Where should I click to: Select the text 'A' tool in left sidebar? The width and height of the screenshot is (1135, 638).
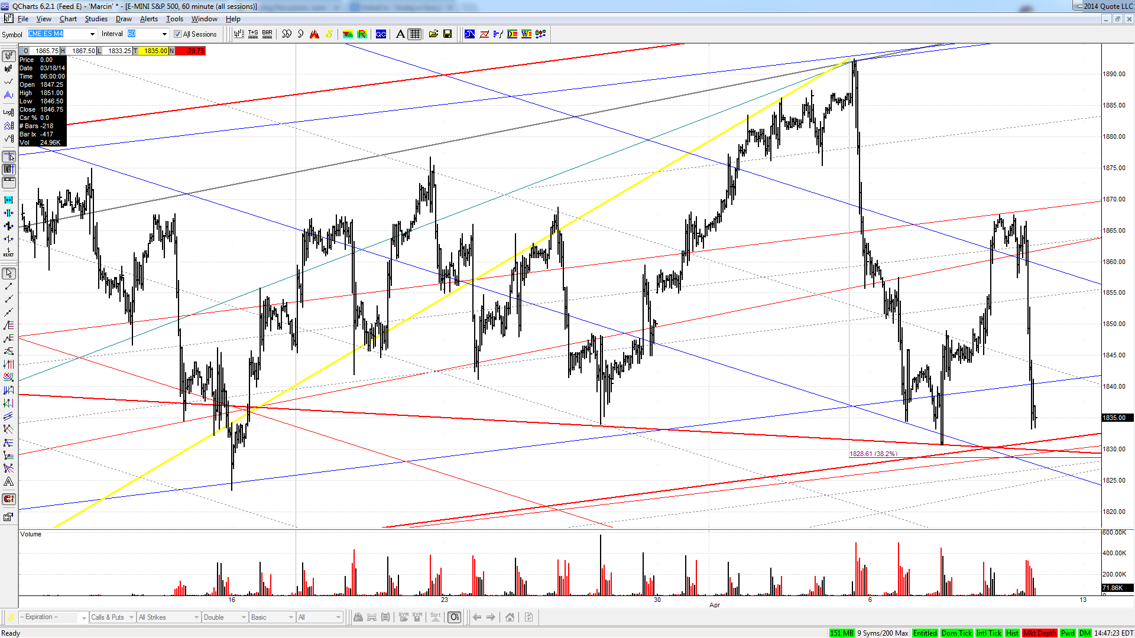pyautogui.click(x=9, y=481)
